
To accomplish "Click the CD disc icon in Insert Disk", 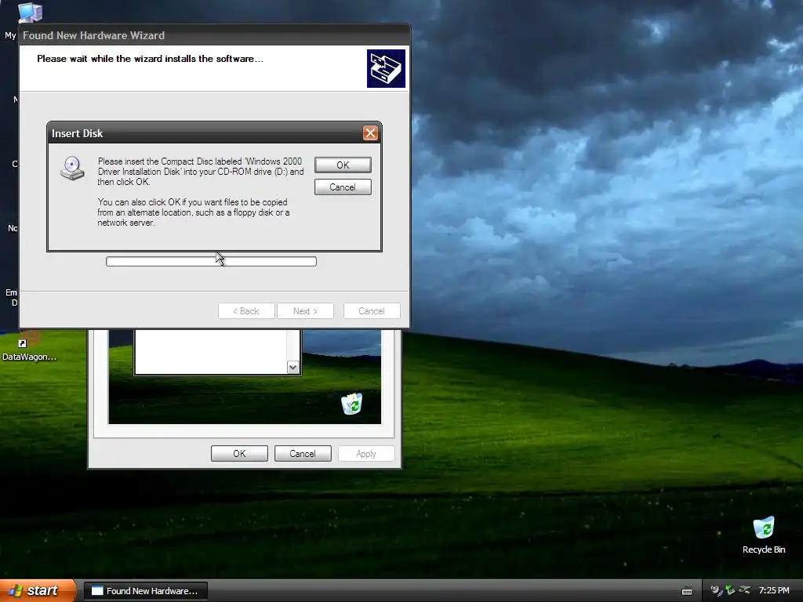I will tap(72, 169).
